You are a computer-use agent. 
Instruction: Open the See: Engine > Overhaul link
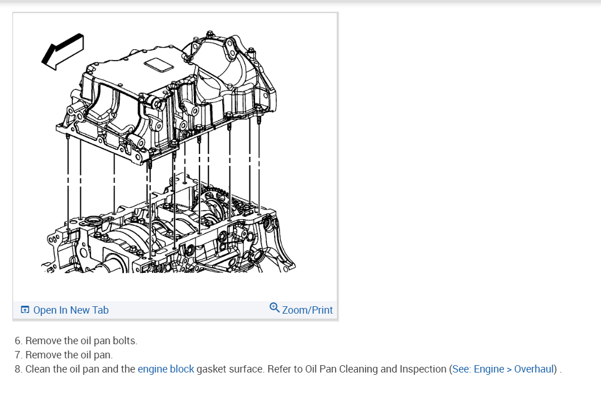[x=503, y=369]
